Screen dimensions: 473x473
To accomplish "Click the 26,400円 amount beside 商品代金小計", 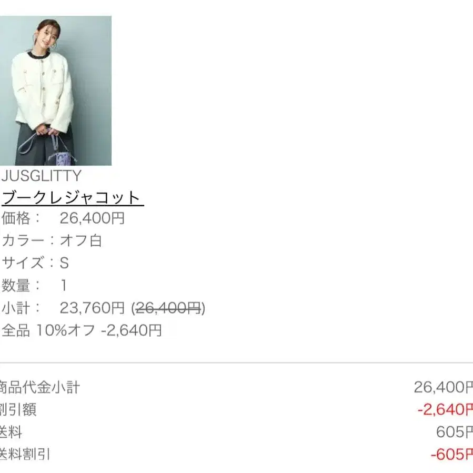I will pyautogui.click(x=443, y=387).
